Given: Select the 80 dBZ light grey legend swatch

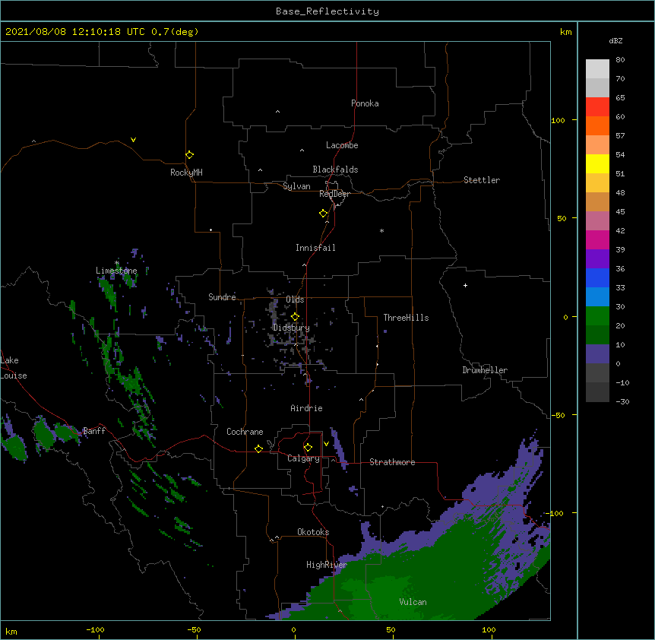Looking at the screenshot, I should 597,69.
